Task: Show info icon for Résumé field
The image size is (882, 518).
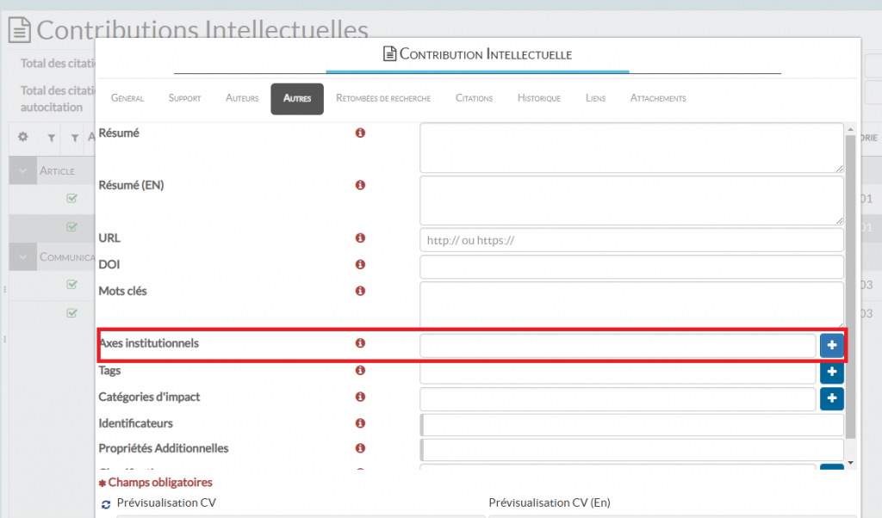Action: 360,133
